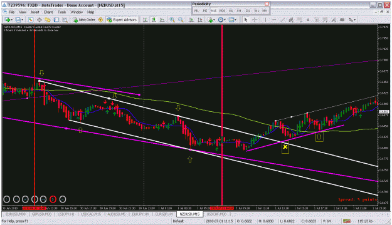Switch to the GBPUSD,M30 chart tab

[41, 214]
